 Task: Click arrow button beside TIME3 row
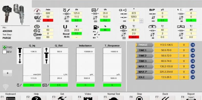click(193, 61)
